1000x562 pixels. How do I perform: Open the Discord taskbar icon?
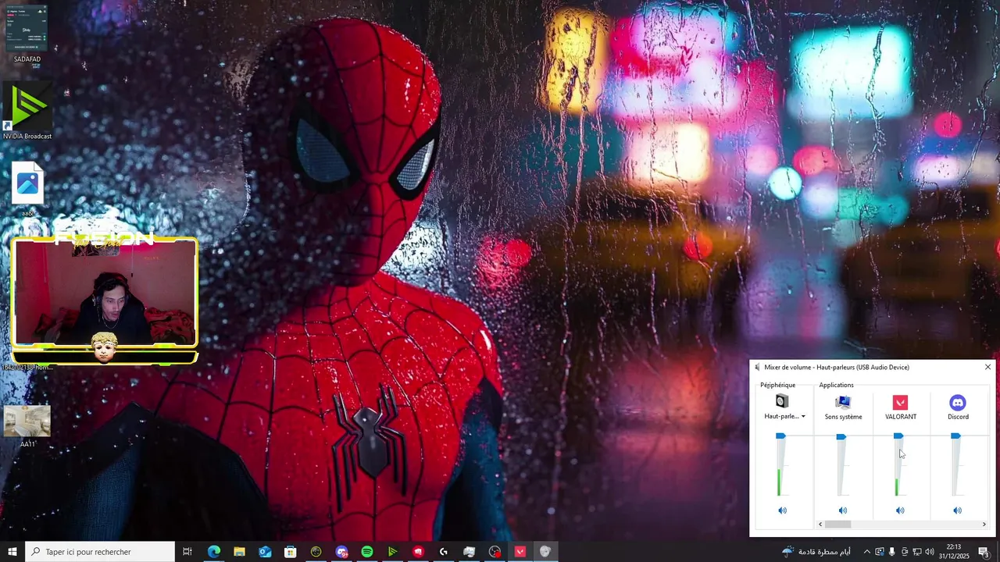341,552
